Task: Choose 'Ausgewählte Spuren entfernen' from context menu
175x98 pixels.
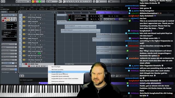Action: click(x=60, y=74)
